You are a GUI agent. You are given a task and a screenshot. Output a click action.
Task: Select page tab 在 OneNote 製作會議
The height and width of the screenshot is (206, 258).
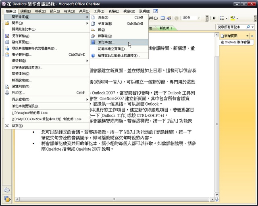click(x=236, y=42)
